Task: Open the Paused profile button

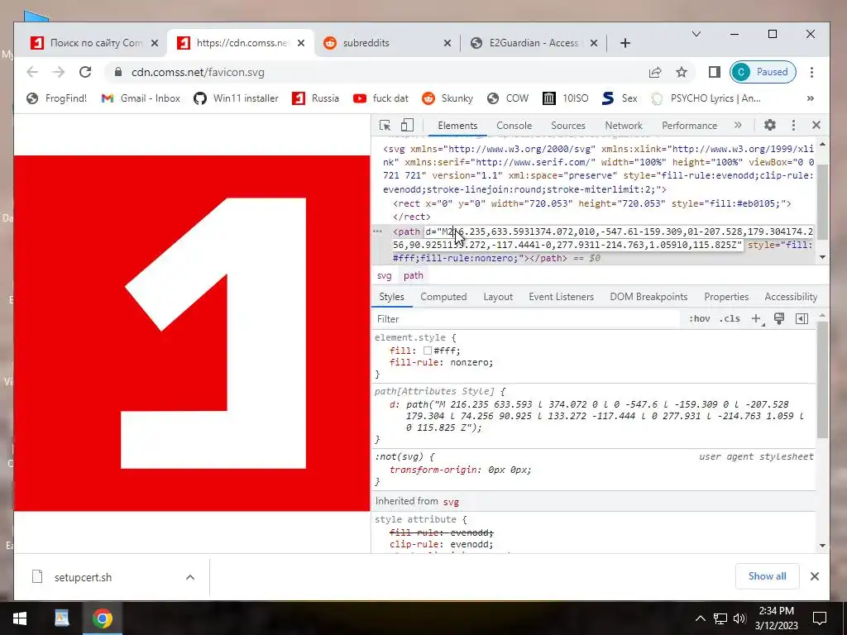Action: point(763,72)
